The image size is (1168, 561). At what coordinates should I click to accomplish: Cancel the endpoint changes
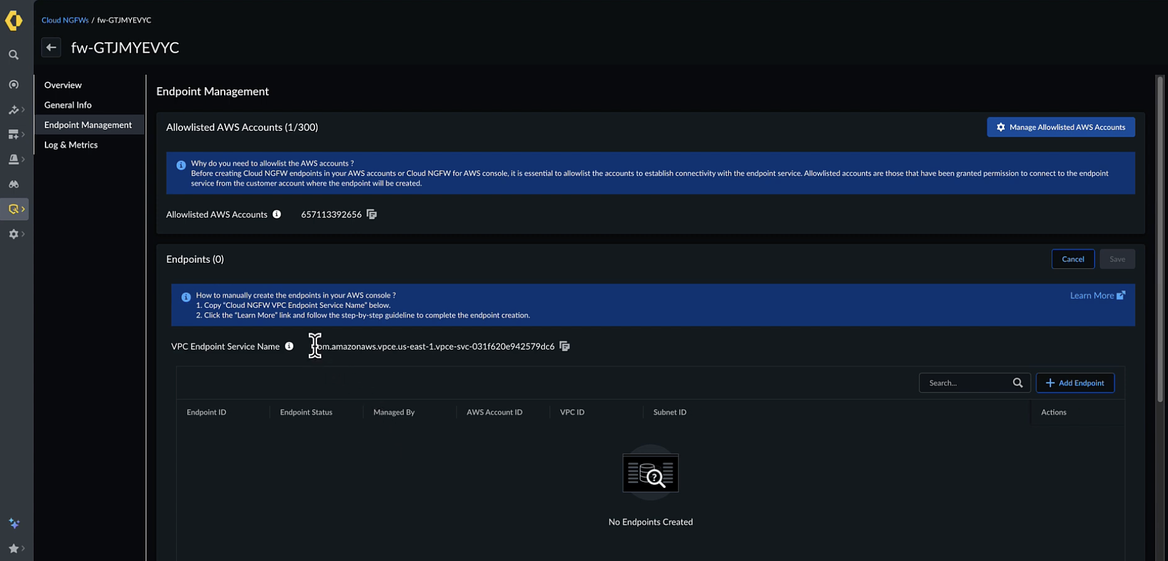[x=1073, y=259]
